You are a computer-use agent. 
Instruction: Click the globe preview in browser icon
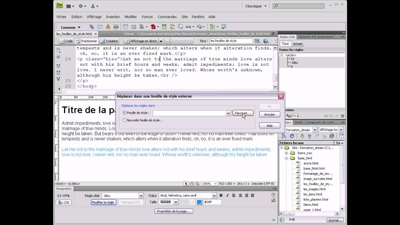pos(266,41)
